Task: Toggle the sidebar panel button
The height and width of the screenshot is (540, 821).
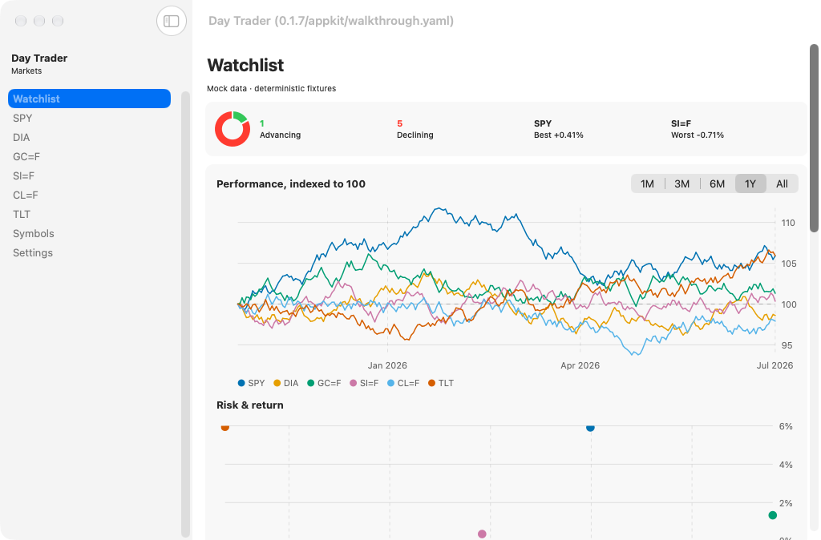Action: tap(172, 21)
